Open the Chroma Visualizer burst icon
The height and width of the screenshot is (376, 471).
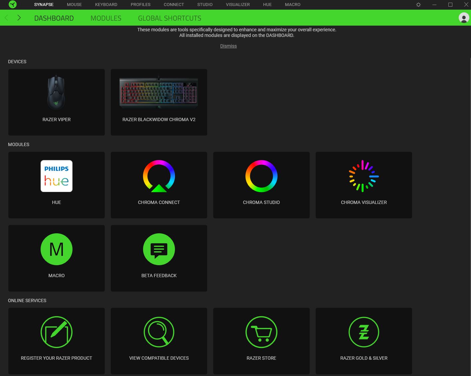click(364, 176)
